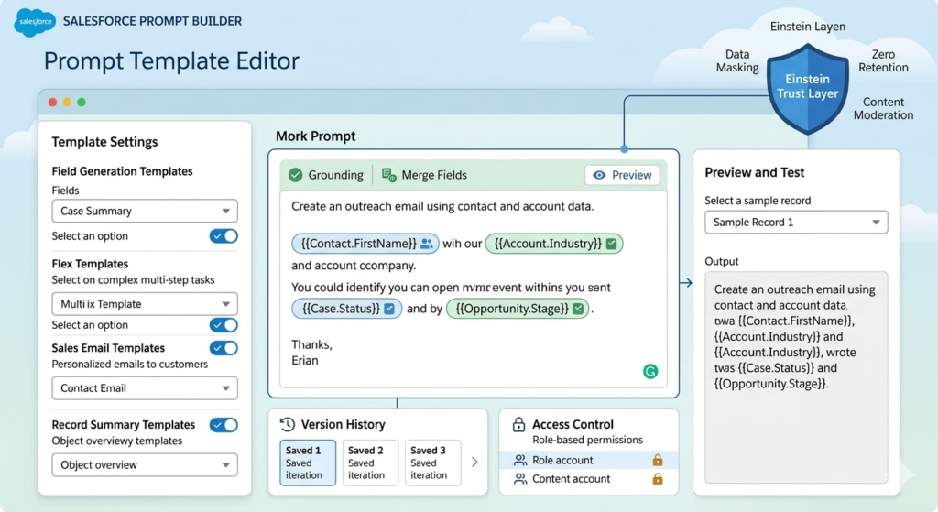Click the red window close dot
The width and height of the screenshot is (938, 512).
click(x=52, y=103)
